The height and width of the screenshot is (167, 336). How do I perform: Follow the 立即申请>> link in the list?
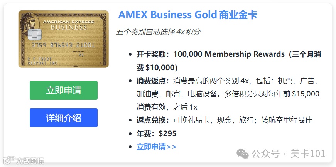coord(156,147)
